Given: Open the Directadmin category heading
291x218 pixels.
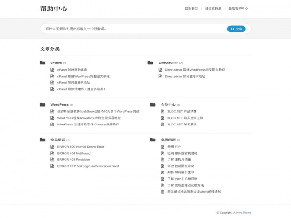Looking at the screenshot, I should click(168, 62).
